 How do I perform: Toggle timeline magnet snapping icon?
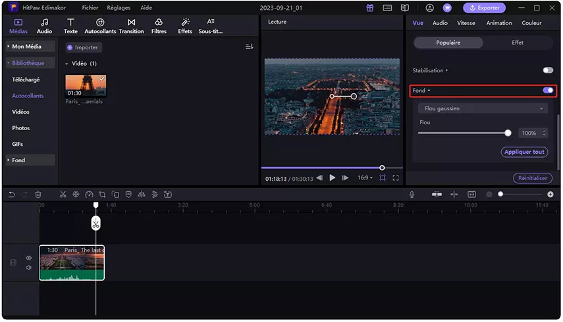point(437,194)
